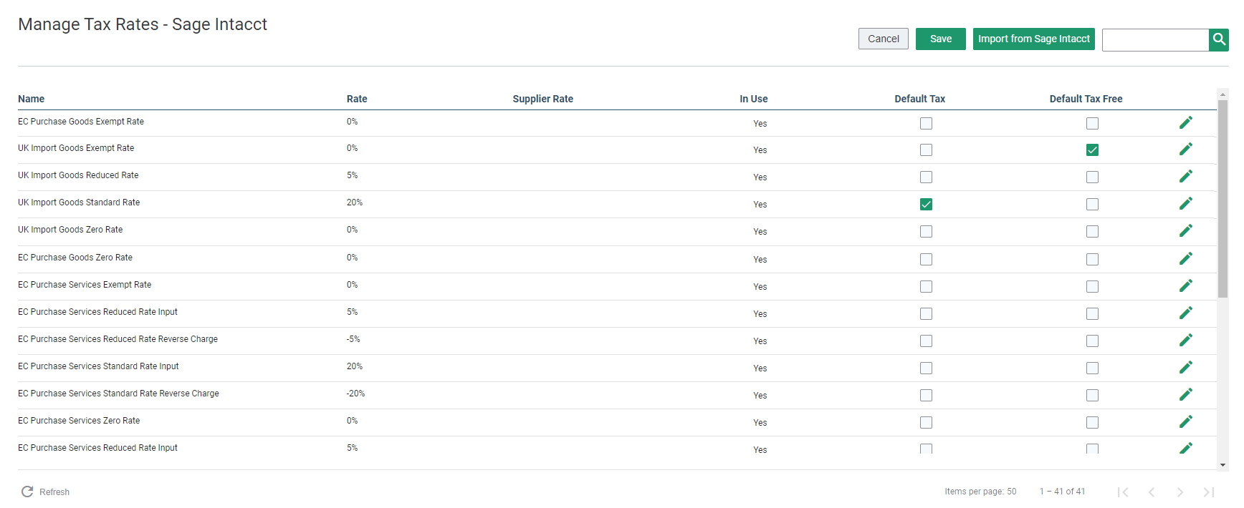Click the Refresh circular arrow icon
The width and height of the screenshot is (1244, 508).
(x=27, y=492)
